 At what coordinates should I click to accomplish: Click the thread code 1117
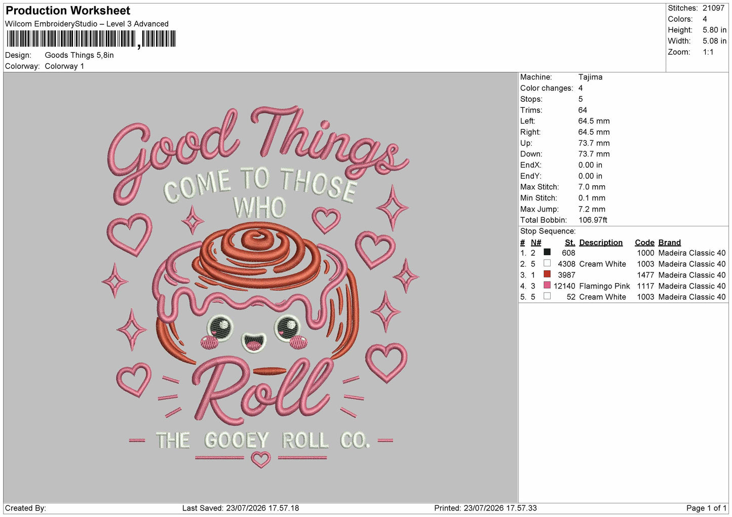[x=645, y=286]
